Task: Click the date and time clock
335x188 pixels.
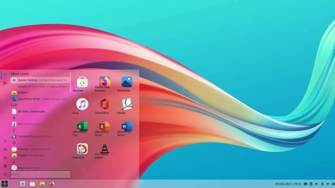Action: pyautogui.click(x=288, y=184)
